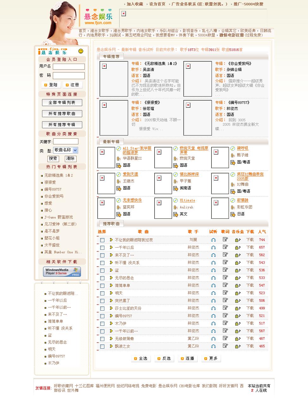Image resolution: width=308 pixels, height=398 pixels.
Task: Open lyrics icon for 无缘做鸳鸯
Action: point(225,338)
